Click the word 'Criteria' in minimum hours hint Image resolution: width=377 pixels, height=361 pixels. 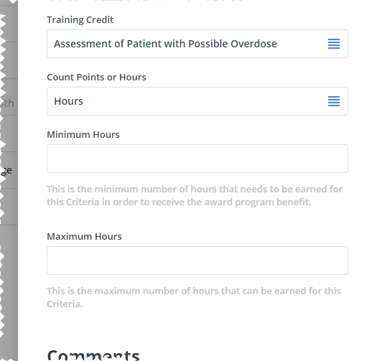click(83, 202)
